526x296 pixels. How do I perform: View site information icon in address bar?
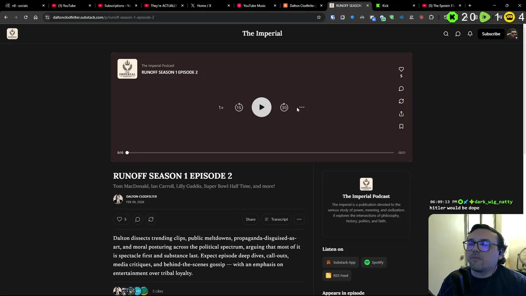[47, 17]
